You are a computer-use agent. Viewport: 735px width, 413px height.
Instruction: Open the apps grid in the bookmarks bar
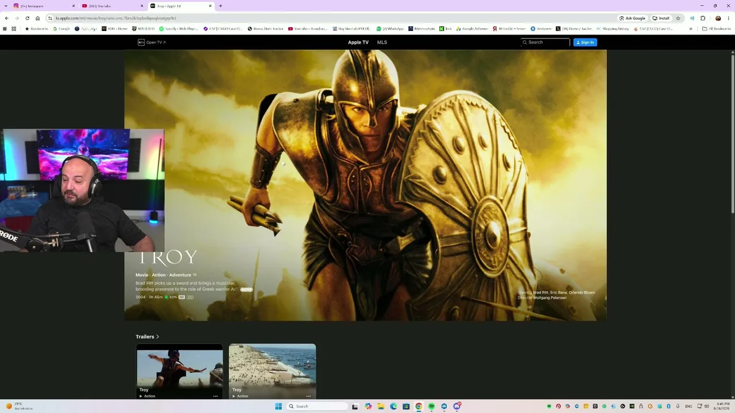(14, 29)
